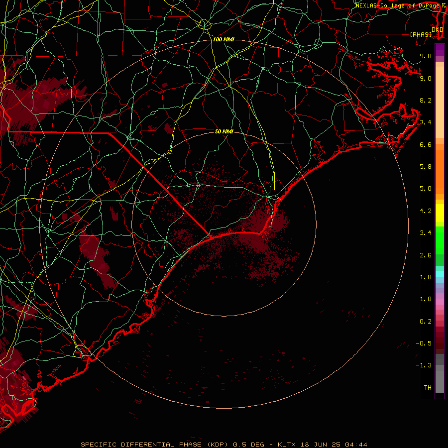Click the KDP 0.5 DEG product caption
448x448 pixels.
(x=224, y=445)
